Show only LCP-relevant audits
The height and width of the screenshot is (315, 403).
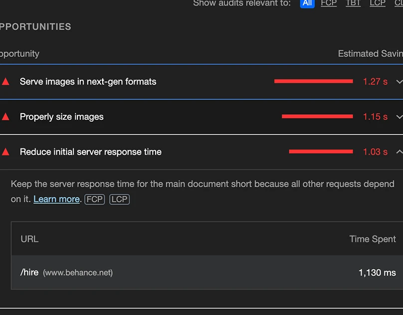378,3
